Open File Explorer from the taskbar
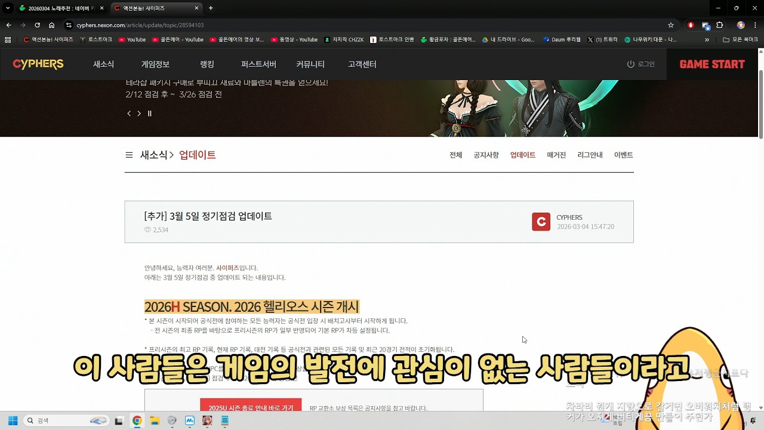764x430 pixels. pyautogui.click(x=154, y=420)
